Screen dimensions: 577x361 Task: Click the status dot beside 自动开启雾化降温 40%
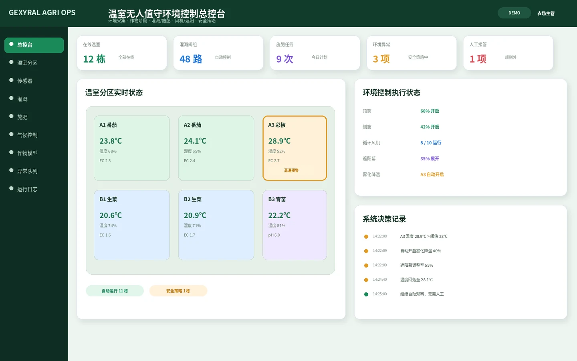(x=366, y=251)
